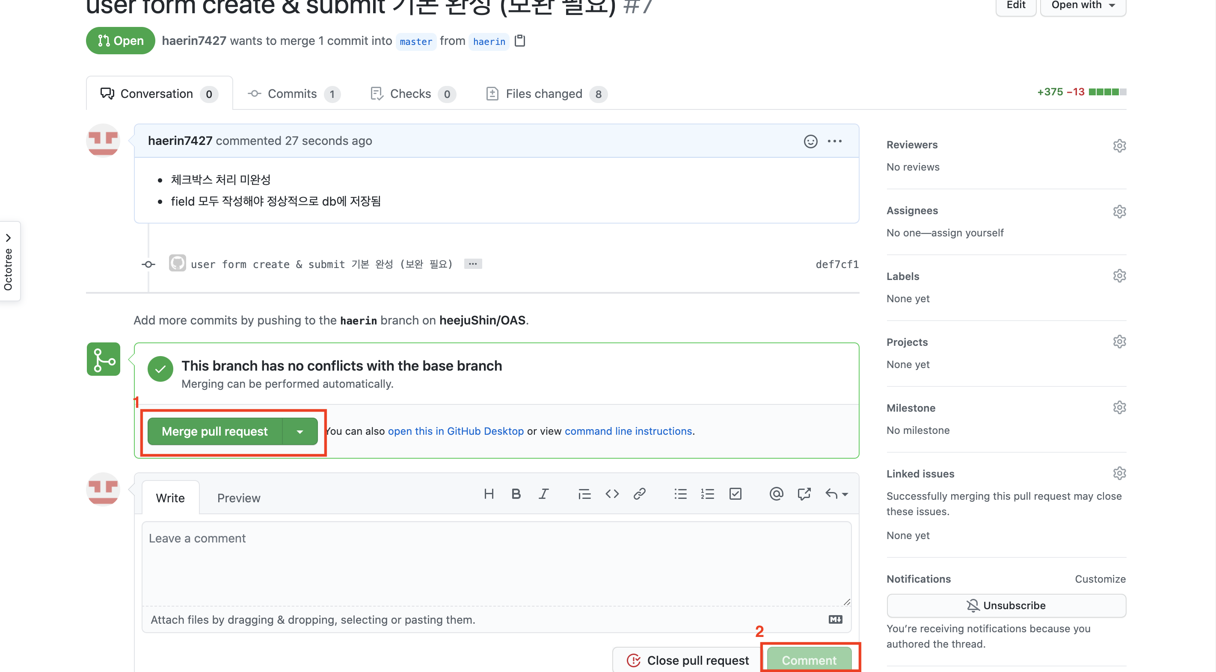1216x672 pixels.
Task: Mention a user with @ icon
Action: (776, 494)
